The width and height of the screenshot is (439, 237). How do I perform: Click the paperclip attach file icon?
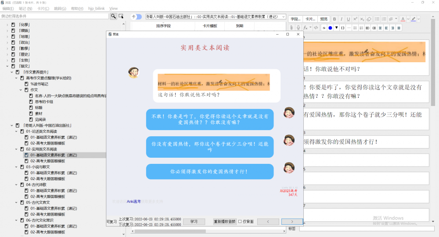click(x=291, y=28)
